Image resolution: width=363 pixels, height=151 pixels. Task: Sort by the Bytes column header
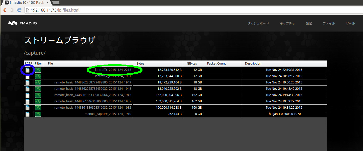(x=140, y=63)
